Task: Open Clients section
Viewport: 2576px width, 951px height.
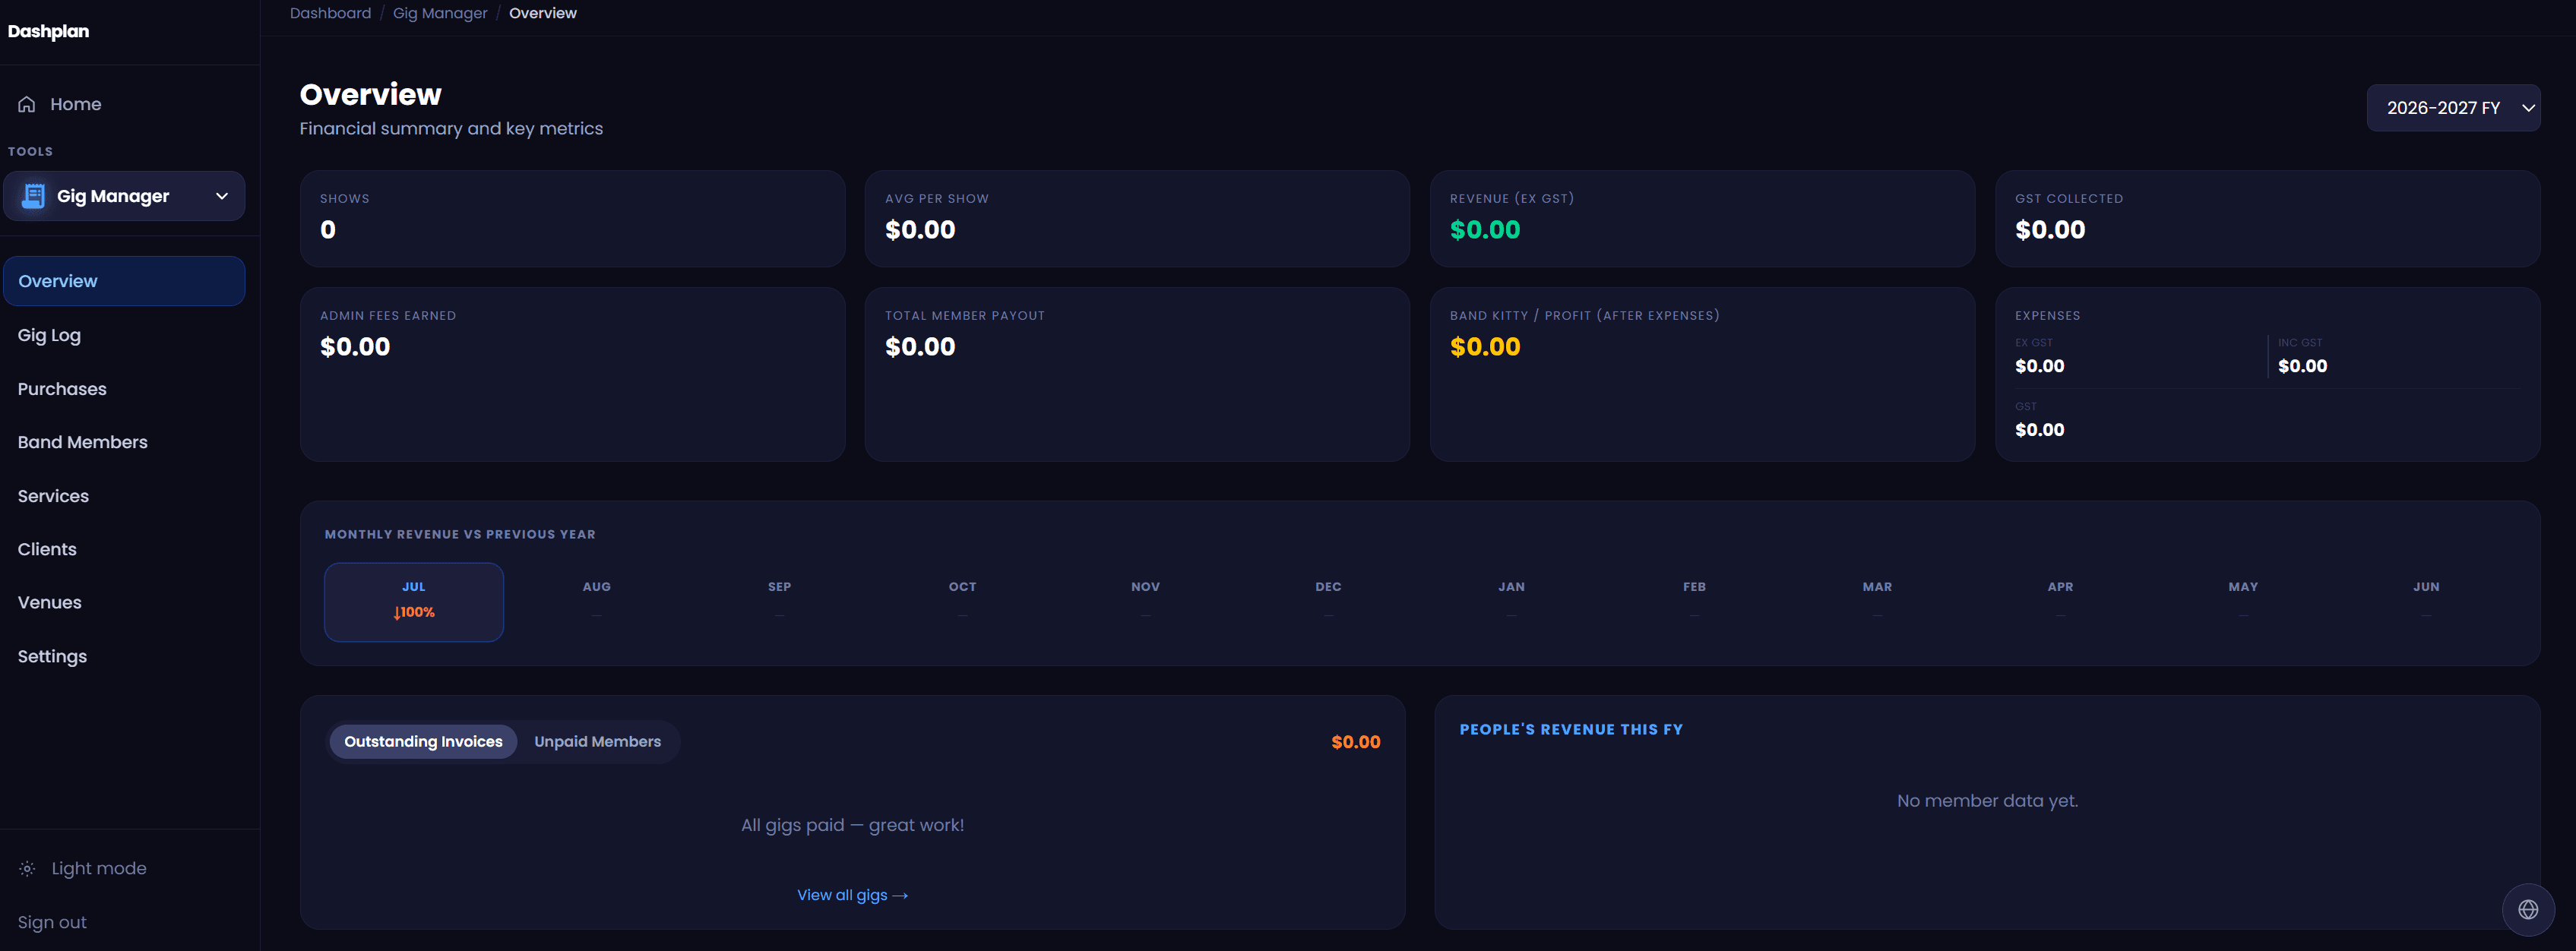Action: pos(47,549)
